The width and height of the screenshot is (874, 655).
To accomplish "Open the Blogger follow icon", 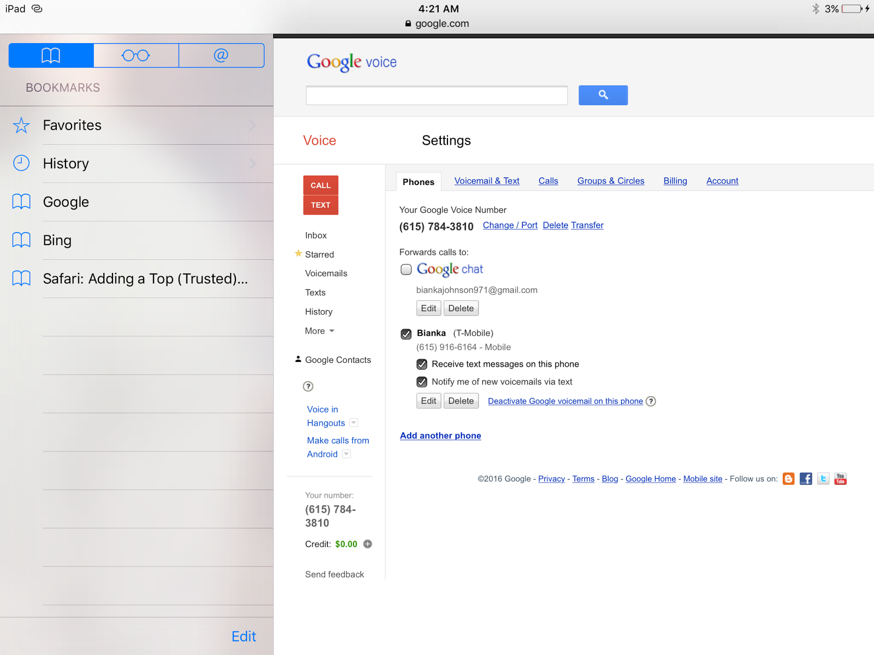I will pyautogui.click(x=788, y=479).
